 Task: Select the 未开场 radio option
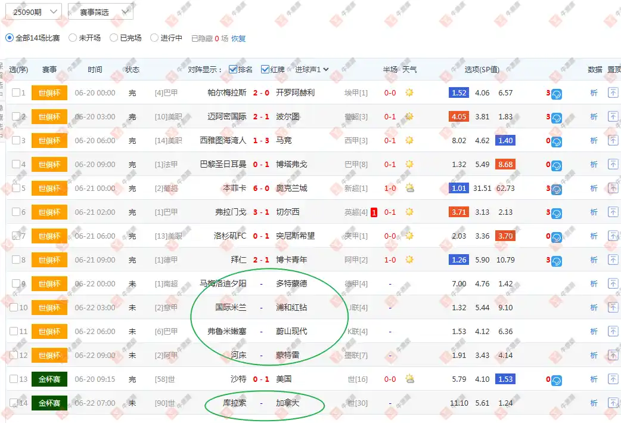tap(73, 38)
